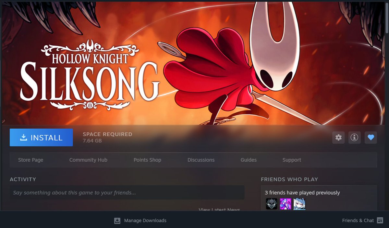Open the Support page
This screenshot has width=389, height=228.
click(292, 160)
